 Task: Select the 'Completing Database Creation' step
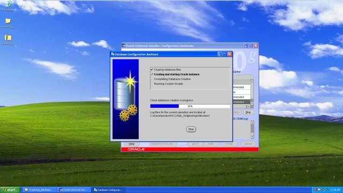173,79
